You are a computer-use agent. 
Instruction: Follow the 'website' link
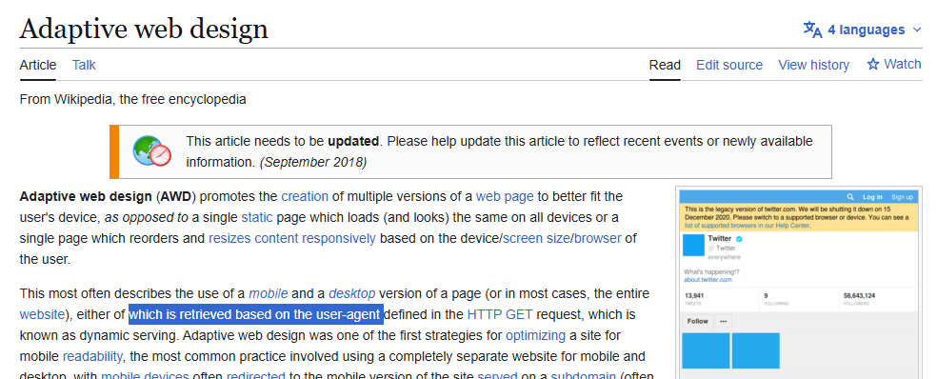point(42,314)
